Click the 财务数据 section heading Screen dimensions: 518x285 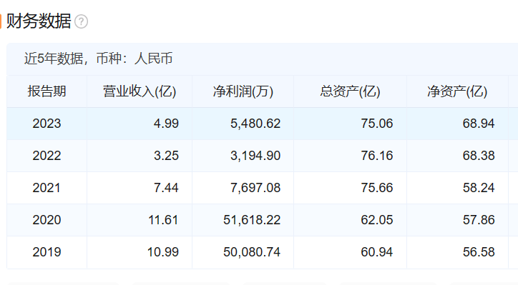click(39, 21)
